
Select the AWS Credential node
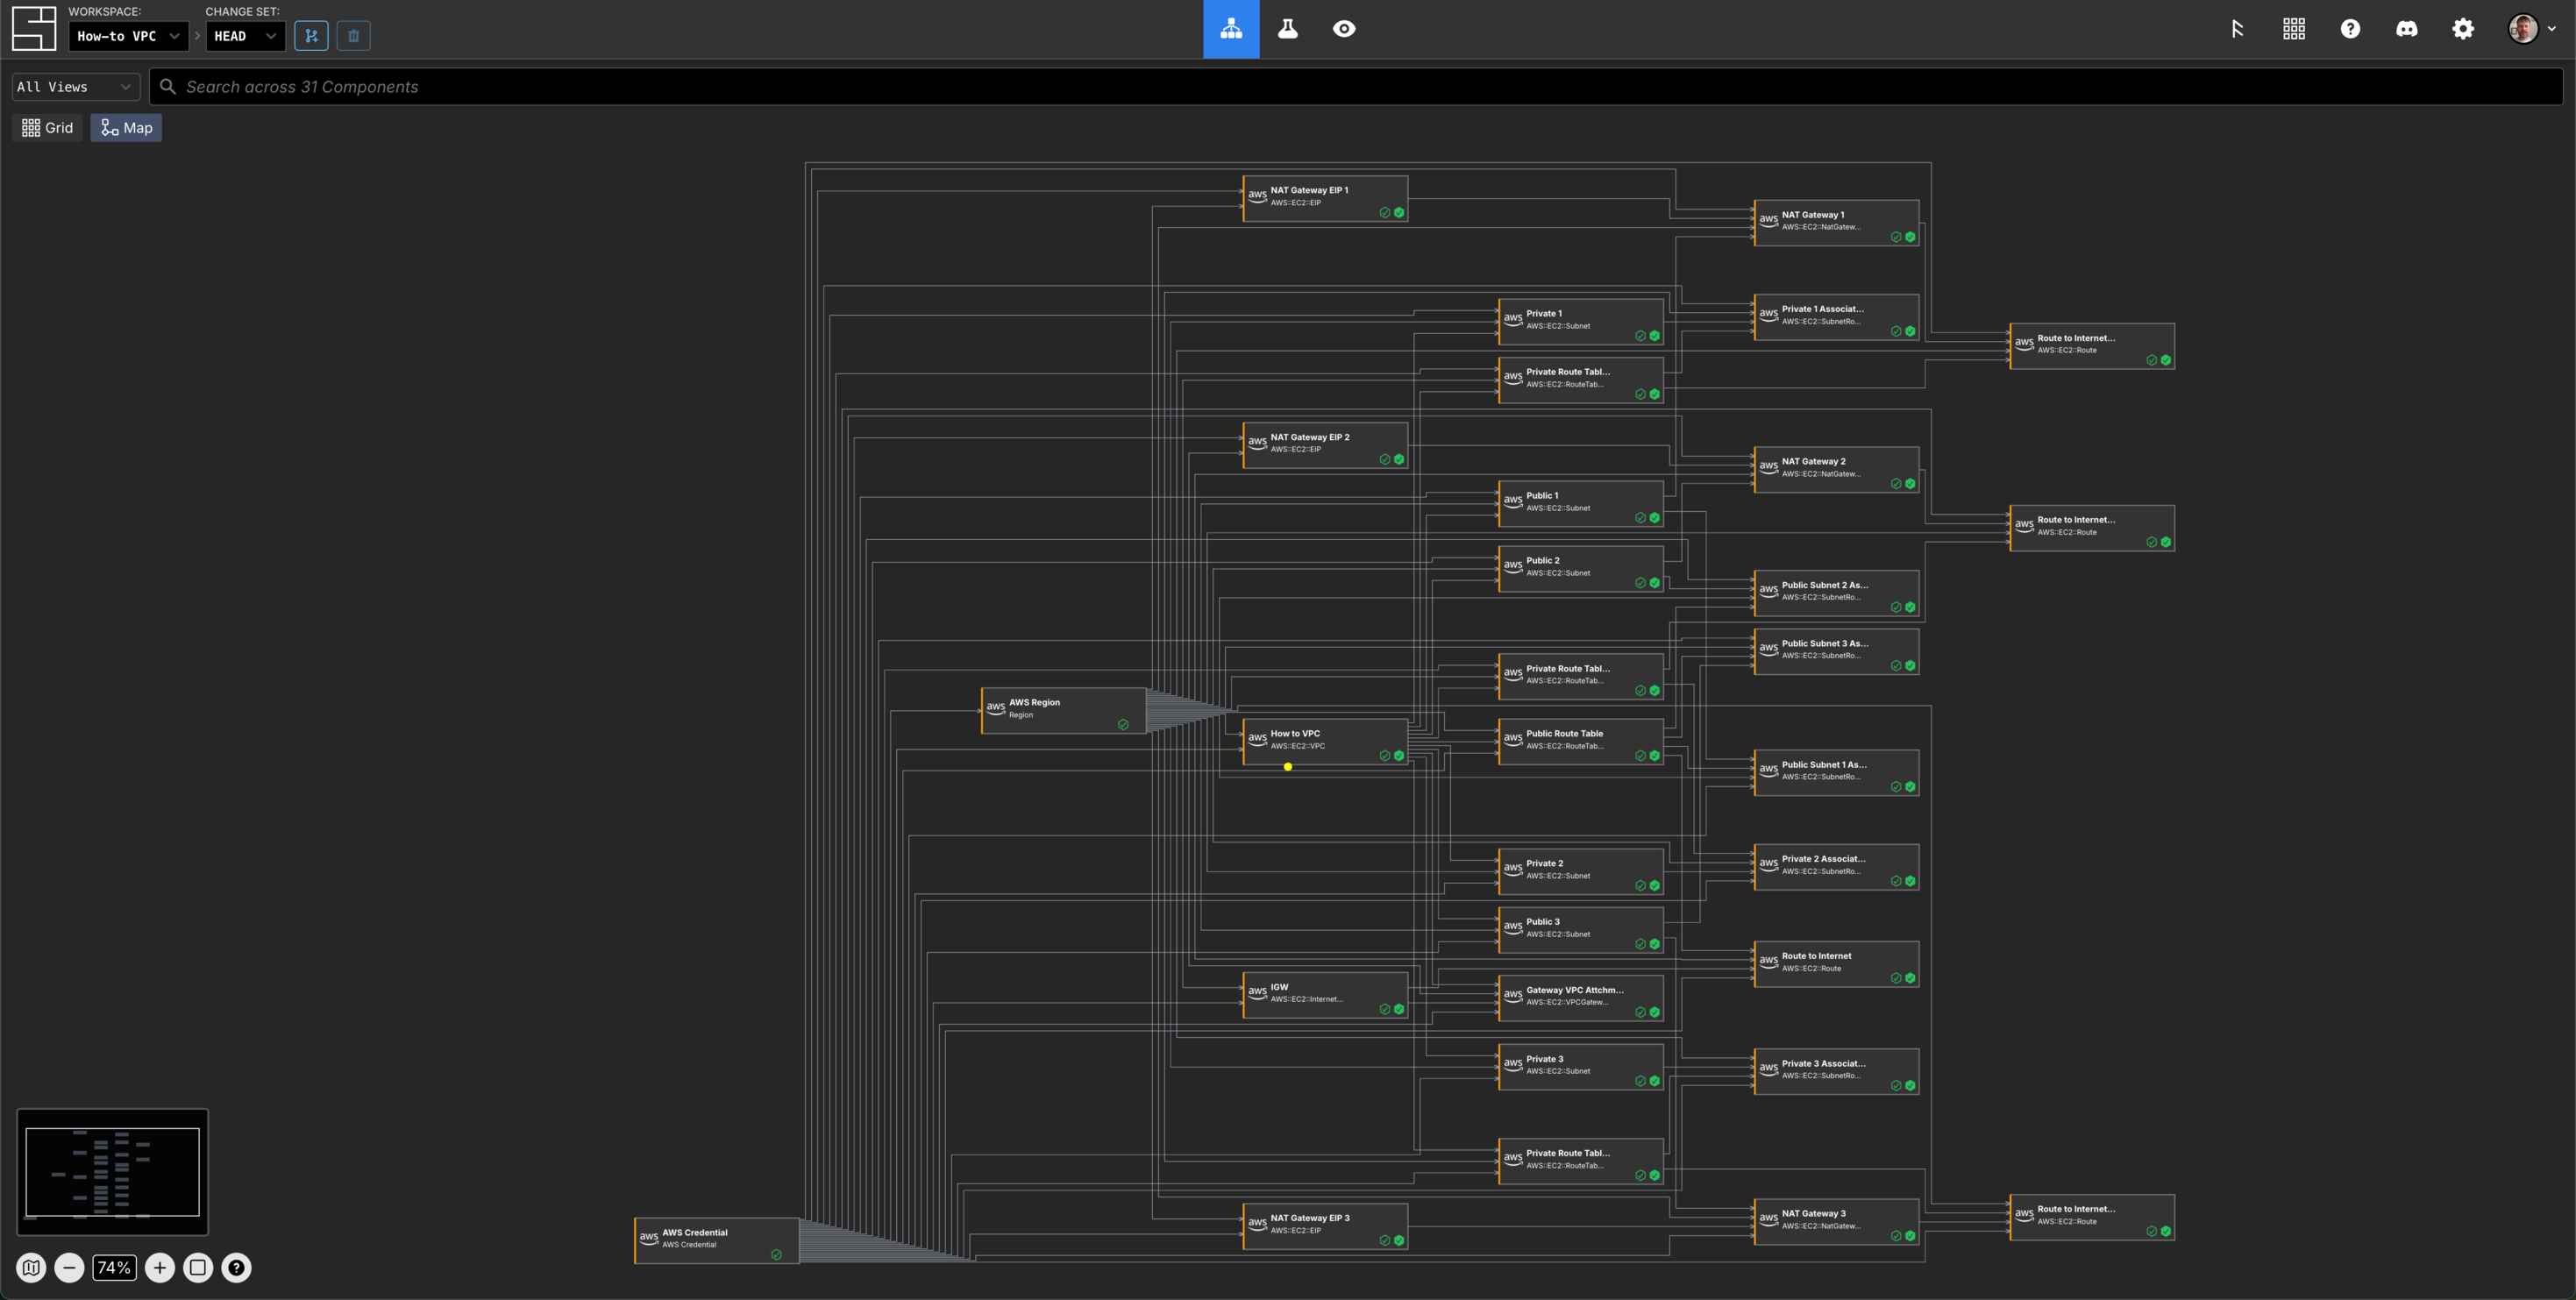point(717,1241)
